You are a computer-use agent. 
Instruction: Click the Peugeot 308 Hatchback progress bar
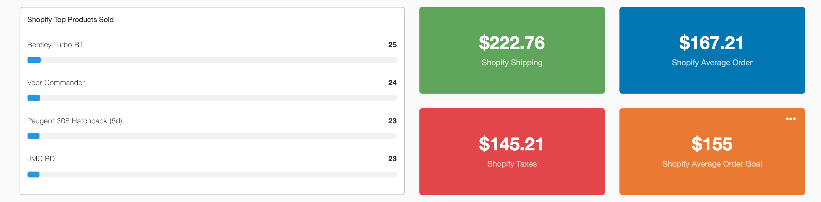212,136
